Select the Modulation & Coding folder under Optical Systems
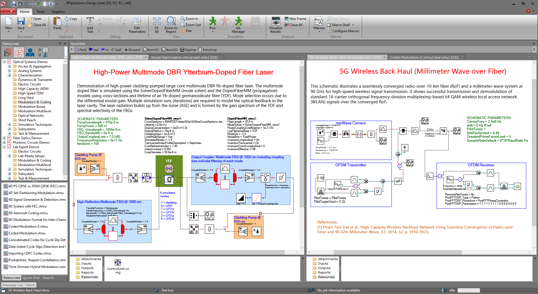The image size is (538, 294). coord(34,102)
